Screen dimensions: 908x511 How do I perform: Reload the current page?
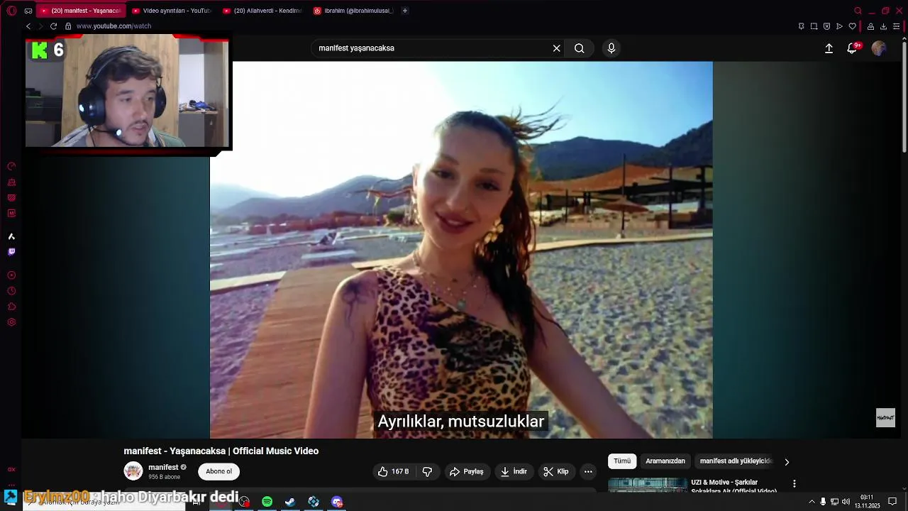click(x=53, y=26)
